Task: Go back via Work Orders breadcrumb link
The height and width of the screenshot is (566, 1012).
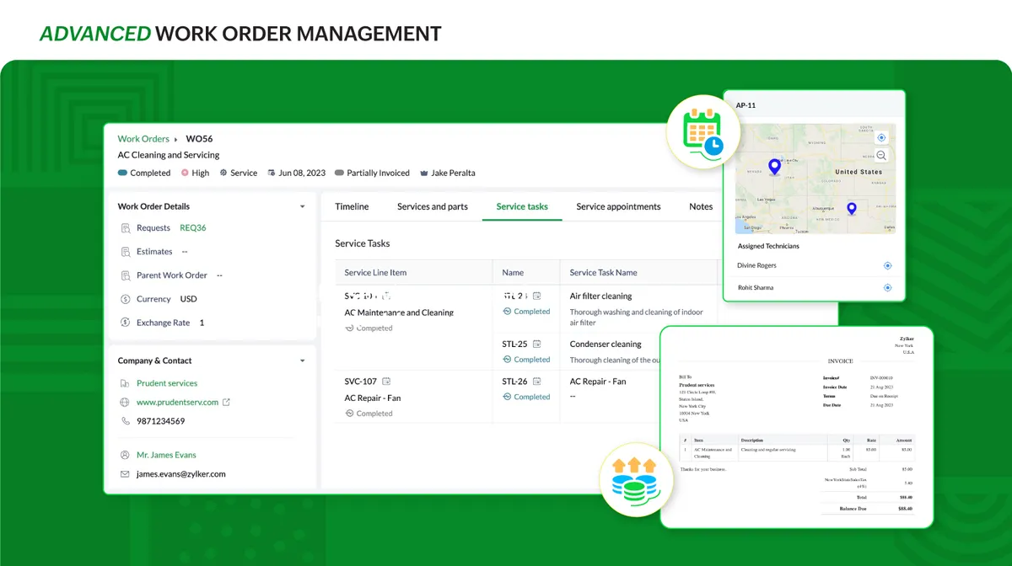Action: tap(143, 139)
